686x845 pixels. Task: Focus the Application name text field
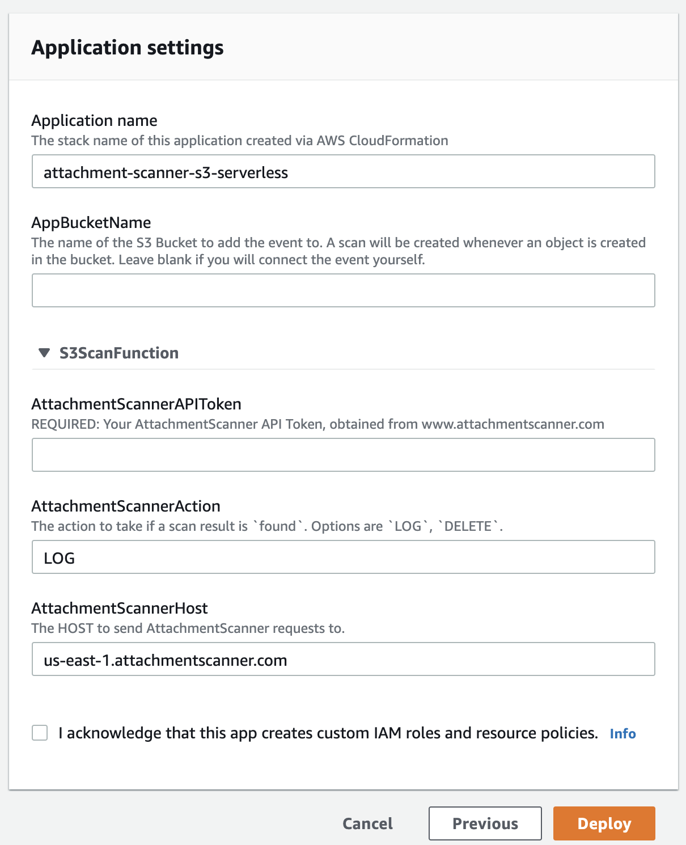[343, 172]
